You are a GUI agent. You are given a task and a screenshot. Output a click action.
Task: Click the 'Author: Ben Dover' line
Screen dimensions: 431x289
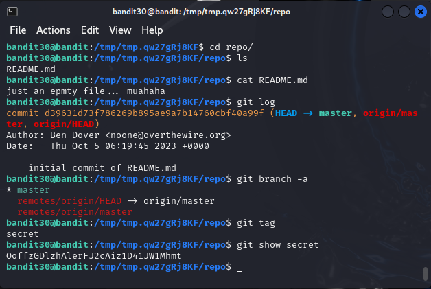coord(119,135)
